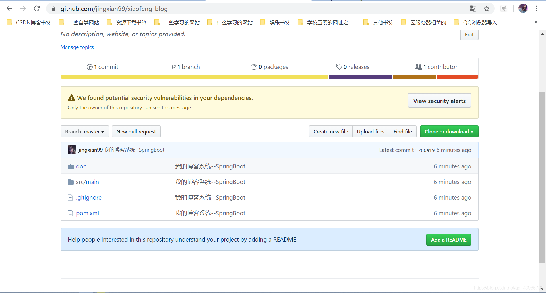The width and height of the screenshot is (546, 293).
Task: Bookmark page with the star icon
Action: (x=487, y=9)
